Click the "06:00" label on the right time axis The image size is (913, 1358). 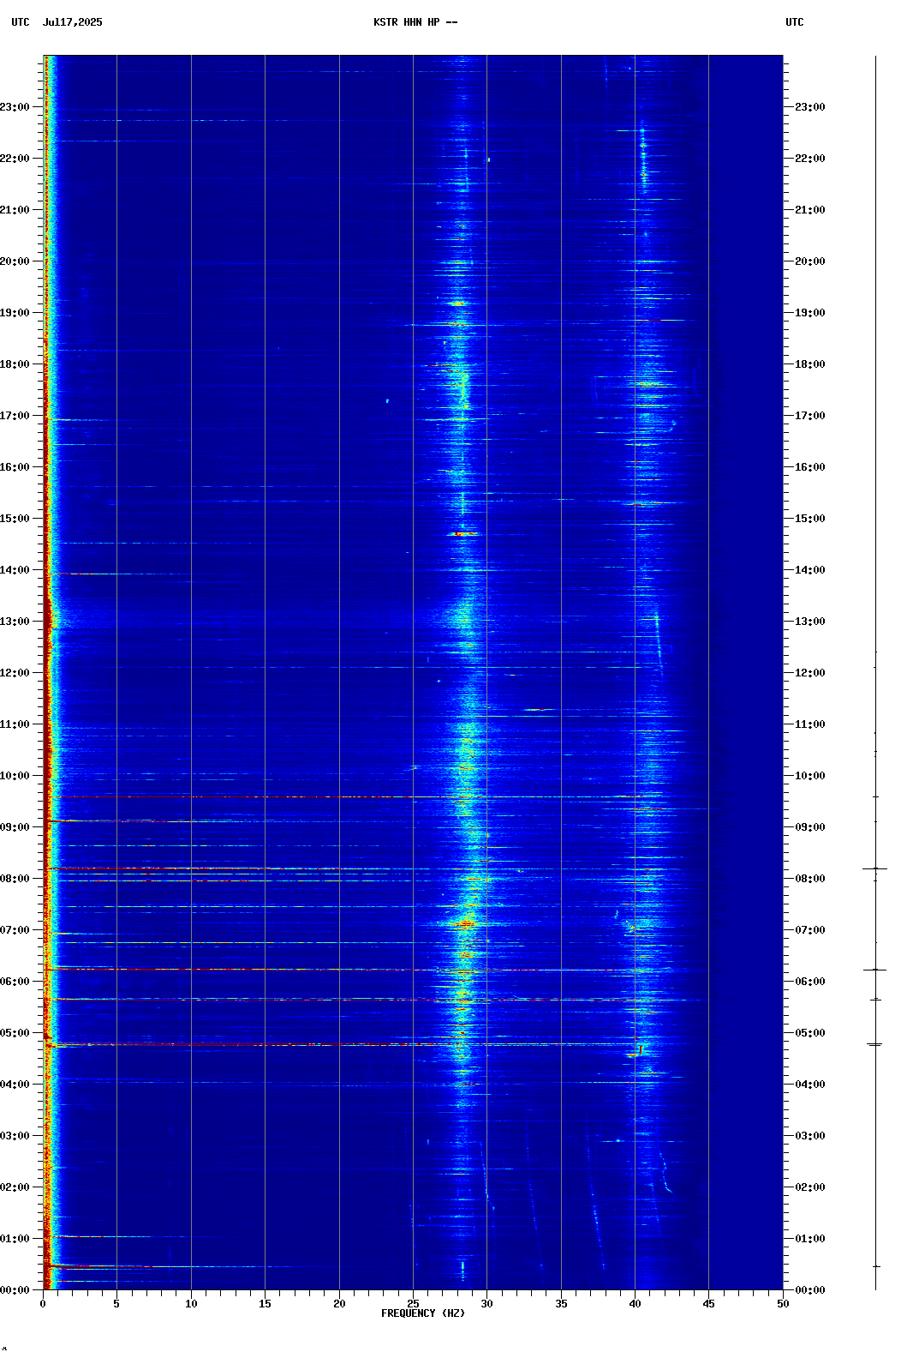(810, 982)
